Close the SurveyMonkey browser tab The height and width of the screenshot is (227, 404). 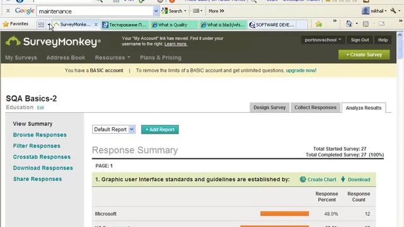click(96, 25)
